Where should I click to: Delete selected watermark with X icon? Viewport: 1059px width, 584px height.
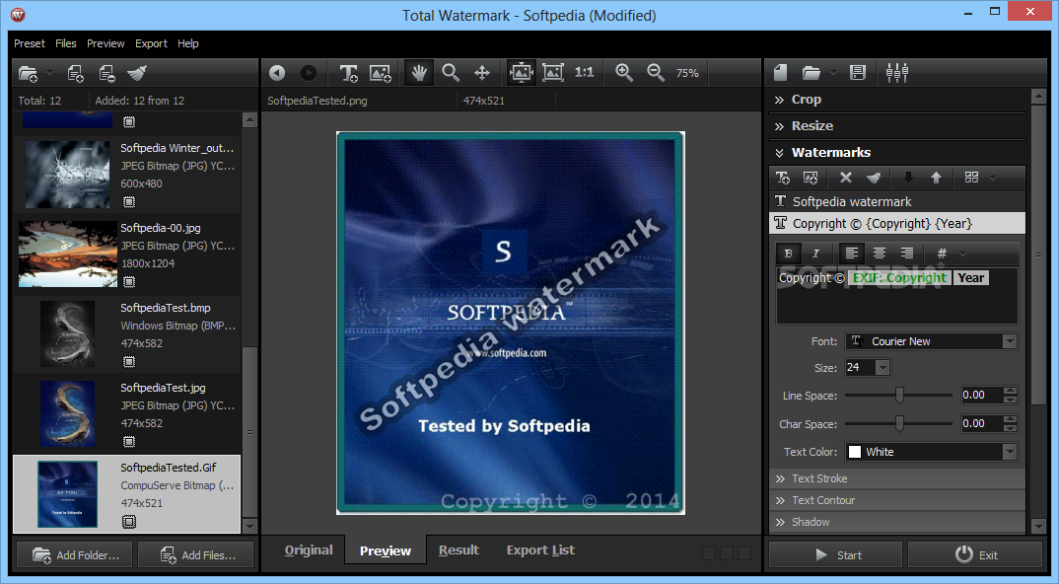coord(846,178)
